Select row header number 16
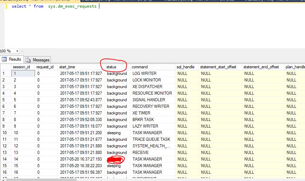The height and width of the screenshot is (181, 305). 6,172
